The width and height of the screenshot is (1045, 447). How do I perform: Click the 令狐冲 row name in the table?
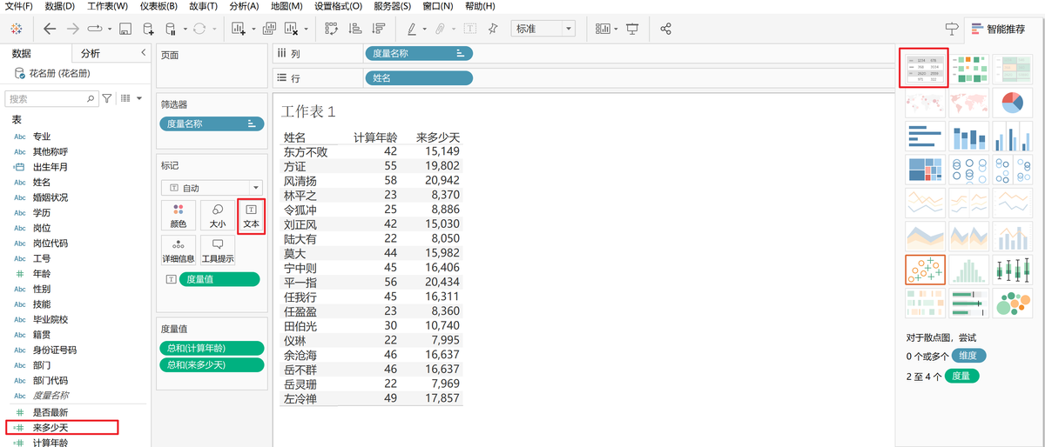click(300, 210)
